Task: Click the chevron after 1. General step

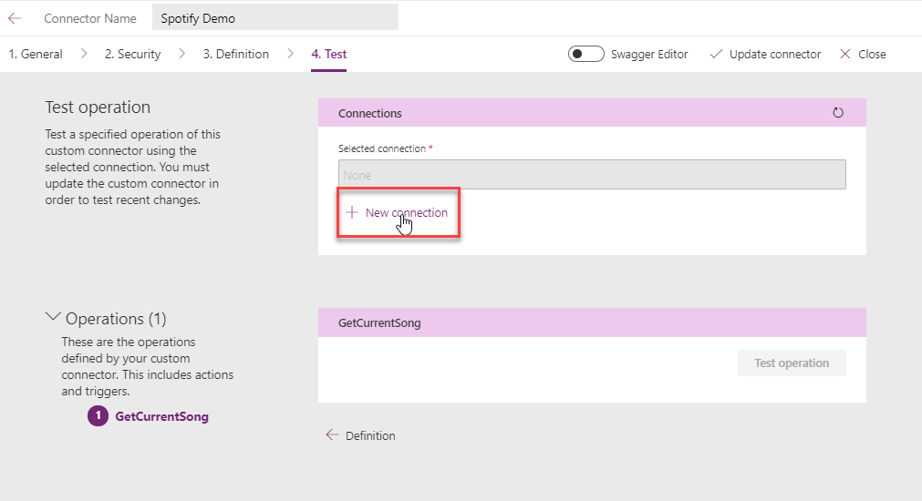Action: [x=84, y=54]
